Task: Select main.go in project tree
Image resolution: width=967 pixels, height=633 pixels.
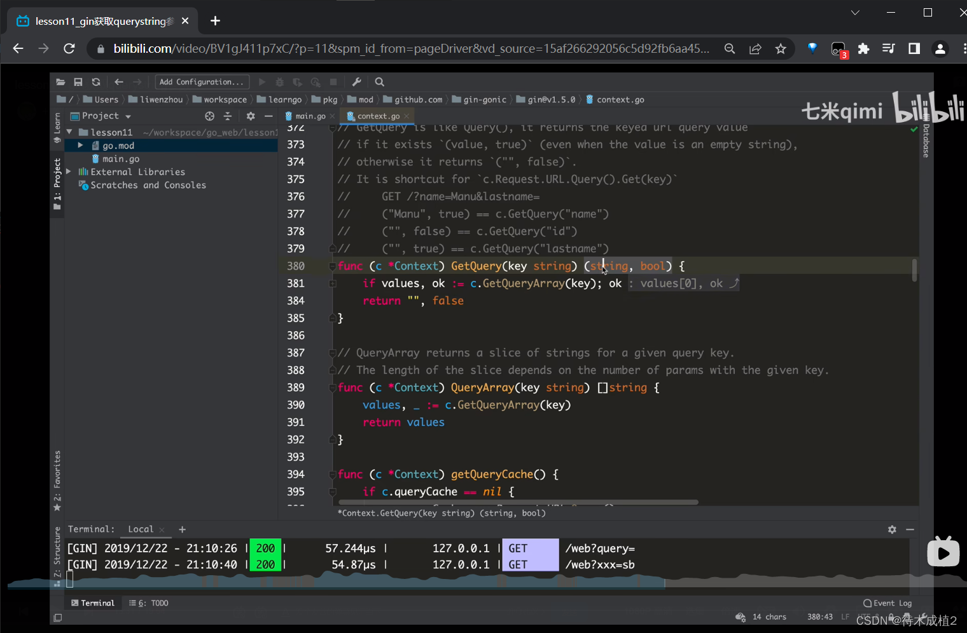Action: coord(121,159)
